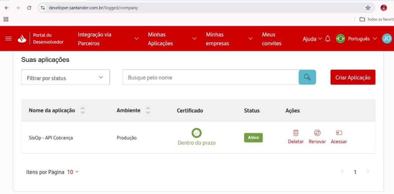
Task: Open the Meus convites menu item
Action: 272,39
